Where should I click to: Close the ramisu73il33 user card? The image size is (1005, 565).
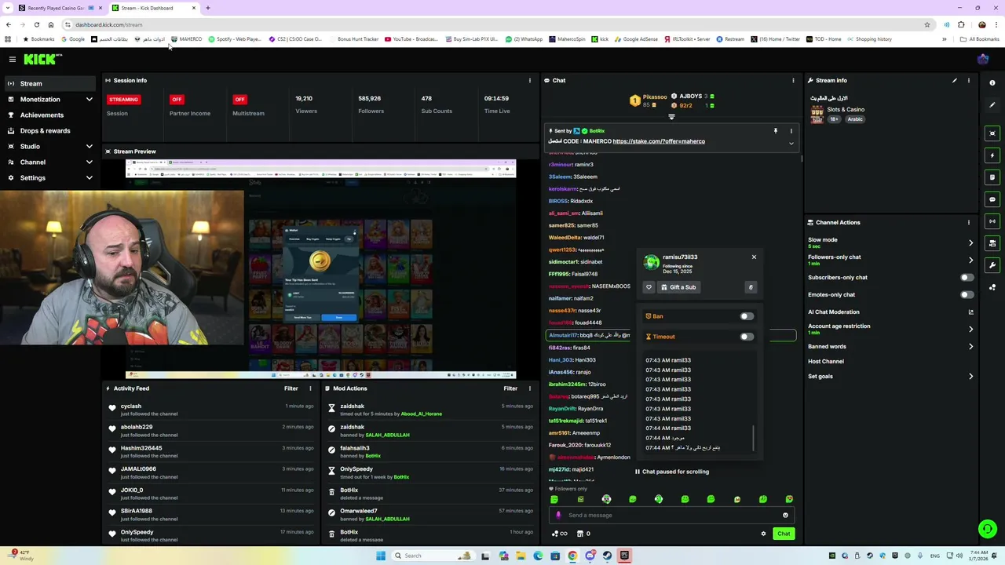point(754,257)
